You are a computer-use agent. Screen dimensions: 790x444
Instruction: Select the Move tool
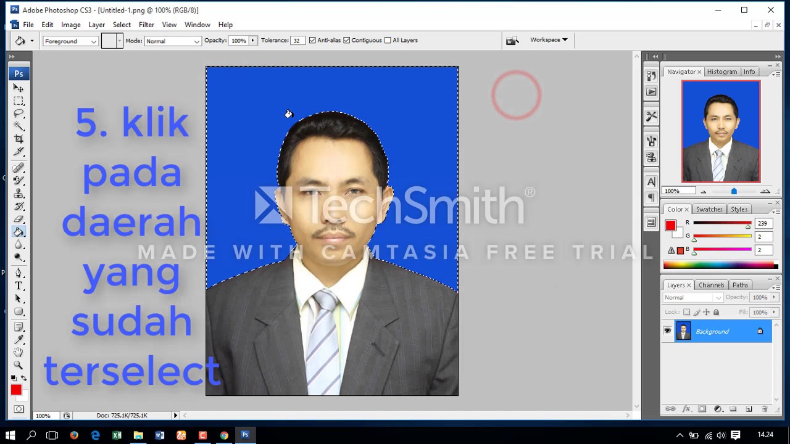[19, 88]
